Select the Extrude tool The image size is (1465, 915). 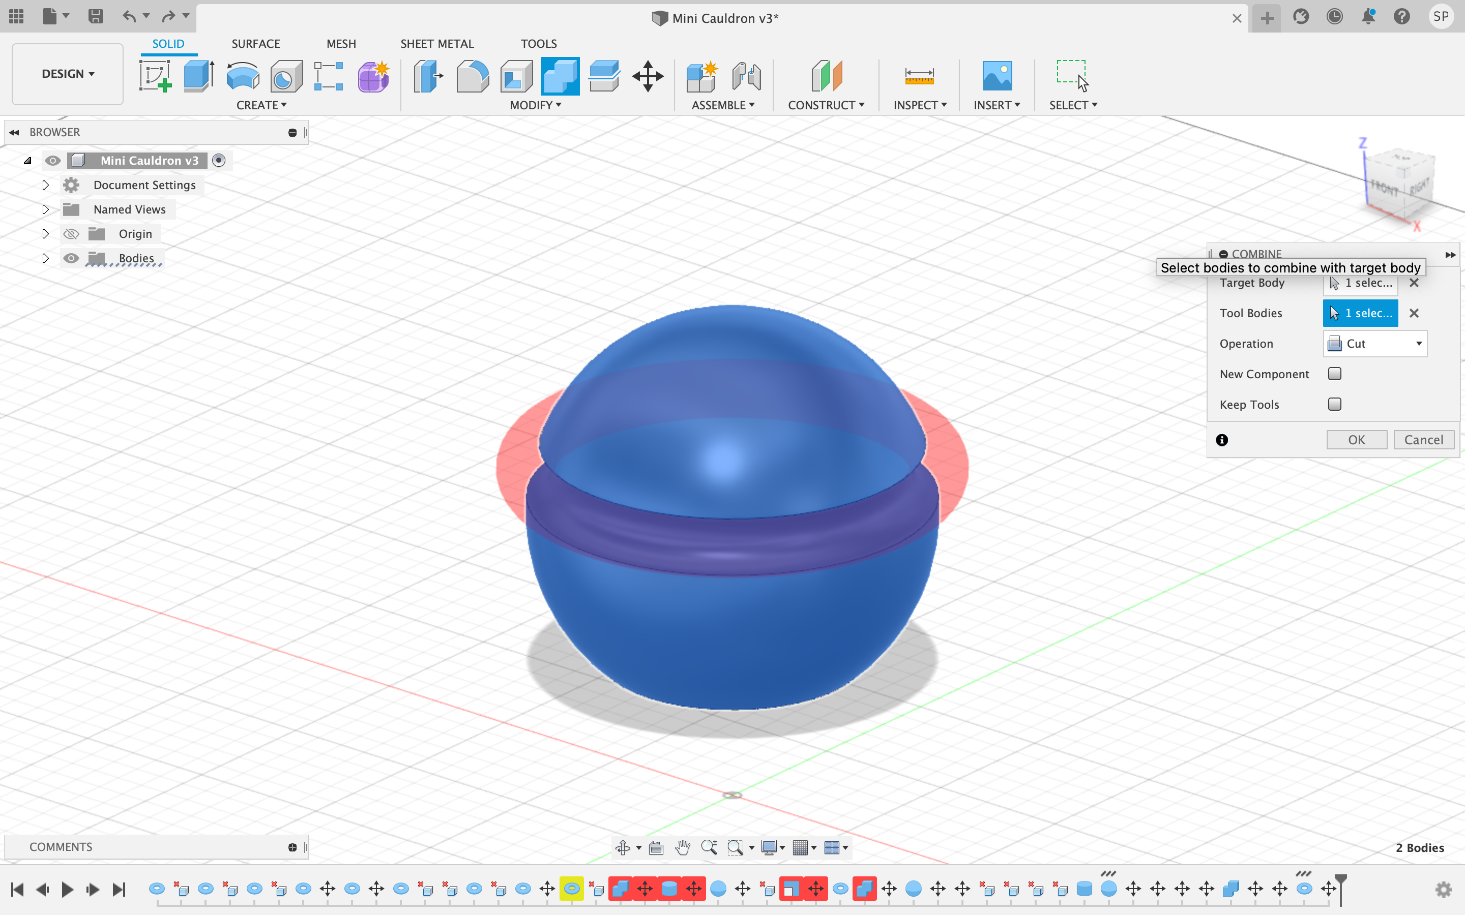[199, 76]
